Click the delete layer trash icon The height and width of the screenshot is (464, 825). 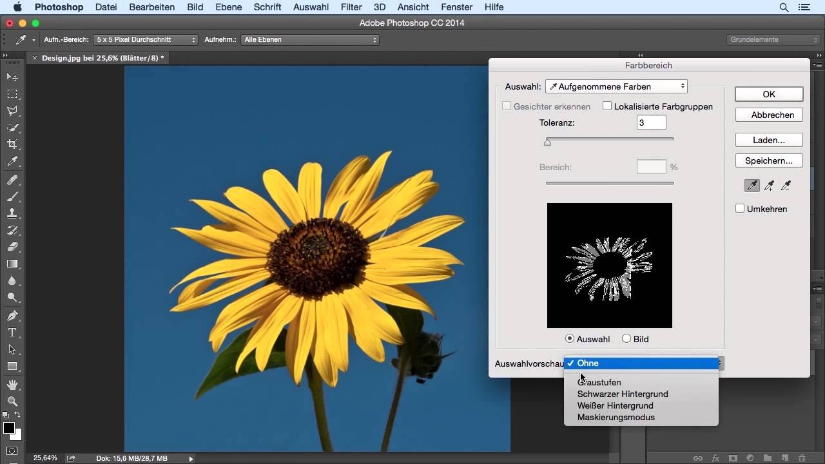tap(802, 458)
